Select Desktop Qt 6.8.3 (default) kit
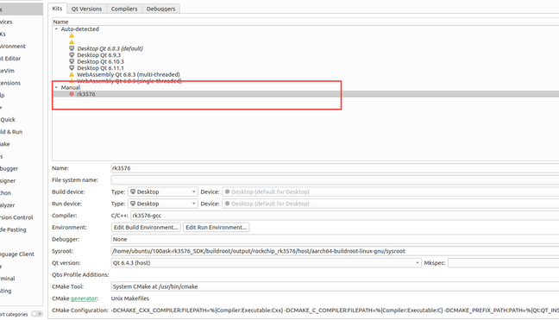The height and width of the screenshot is (320, 559). (x=110, y=48)
